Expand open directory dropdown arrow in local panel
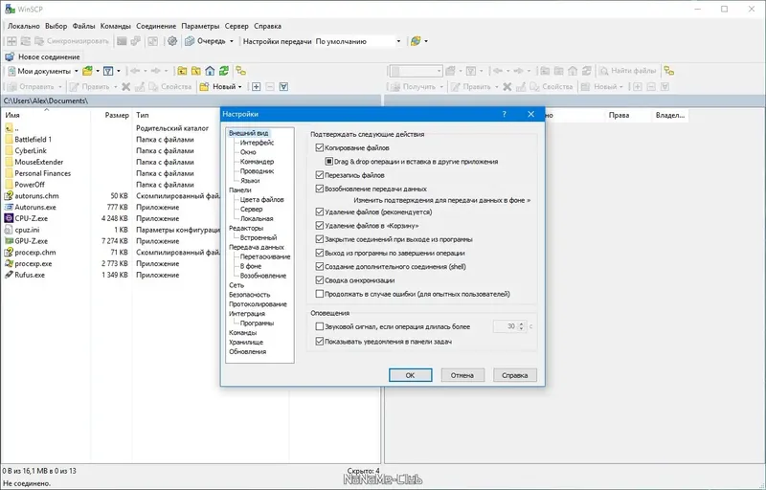766x490 pixels. (98, 71)
